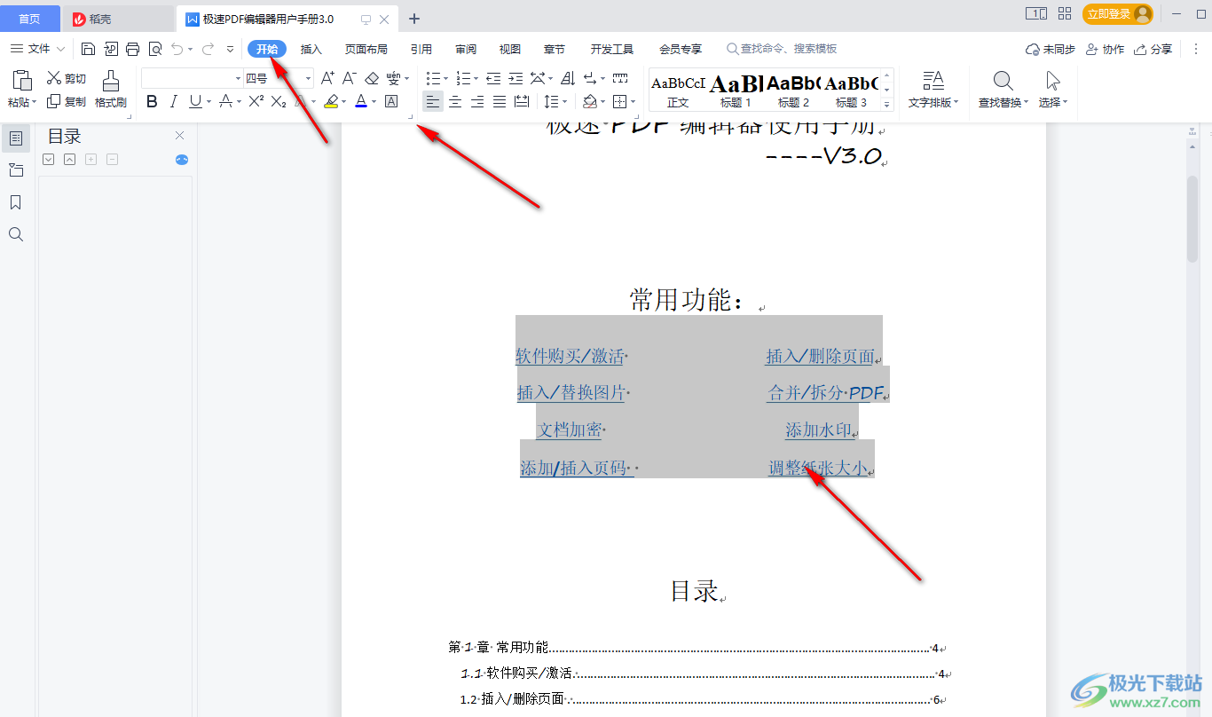Click the Decrease Indent icon
This screenshot has width=1212, height=717.
pos(493,79)
